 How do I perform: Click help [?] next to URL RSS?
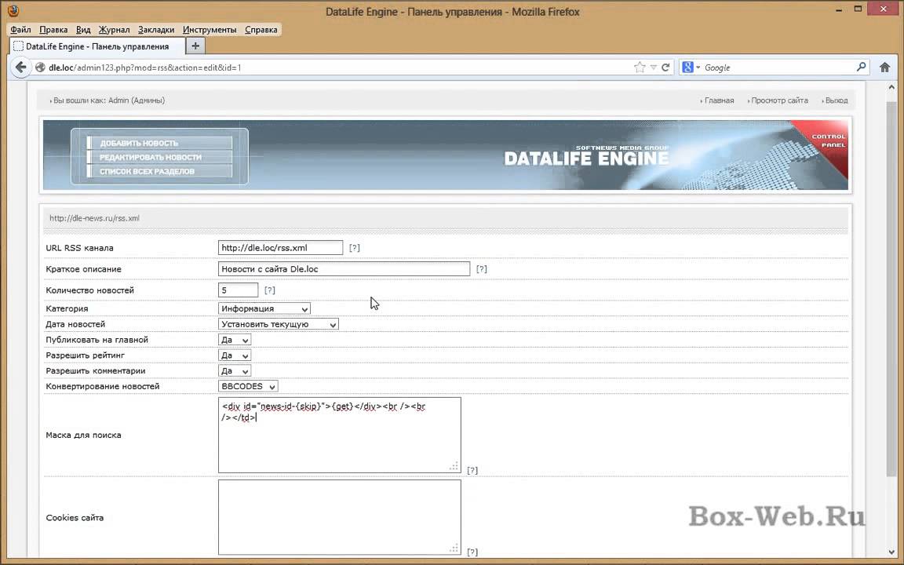(355, 248)
